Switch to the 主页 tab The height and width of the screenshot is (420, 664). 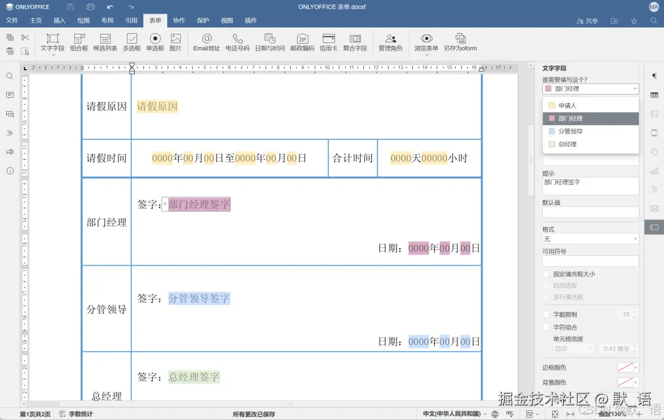point(36,20)
